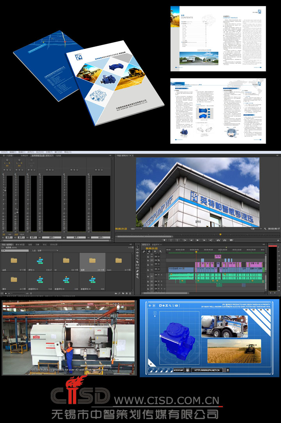The width and height of the screenshot is (281, 423).
Task: Switch to the 元数据 tab
Action: [x=58, y=156]
